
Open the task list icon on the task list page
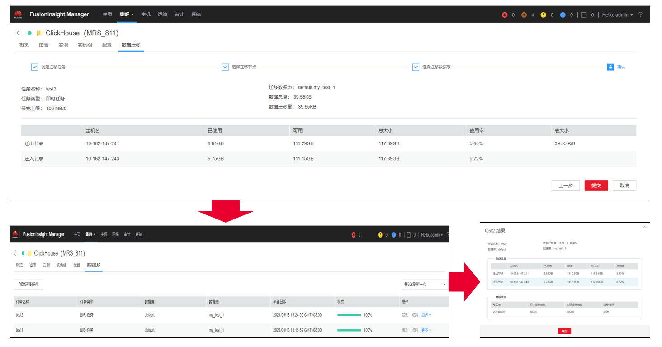pos(408,235)
